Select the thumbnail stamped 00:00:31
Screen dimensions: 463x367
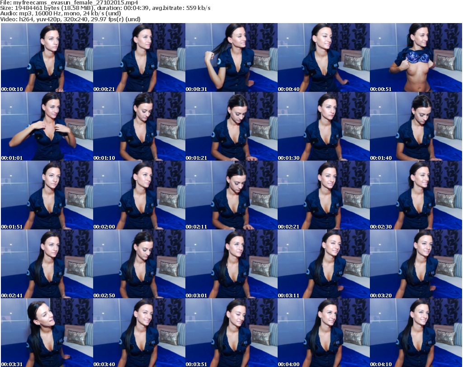pyautogui.click(x=231, y=57)
